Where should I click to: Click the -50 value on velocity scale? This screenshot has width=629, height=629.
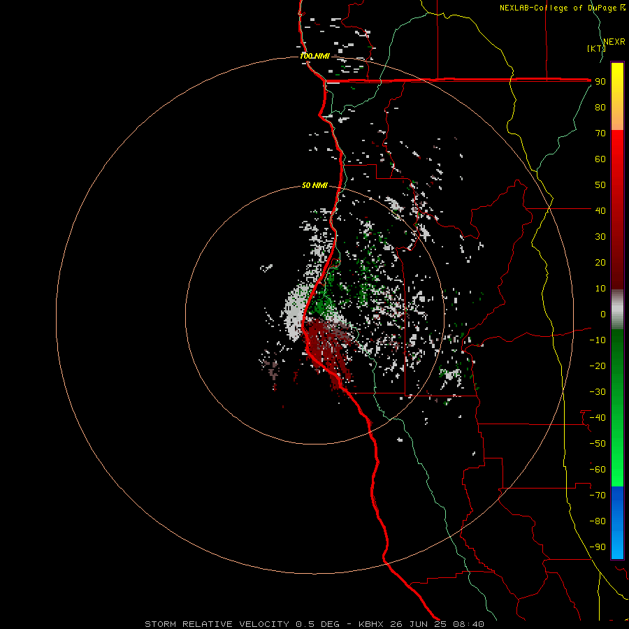click(x=598, y=443)
